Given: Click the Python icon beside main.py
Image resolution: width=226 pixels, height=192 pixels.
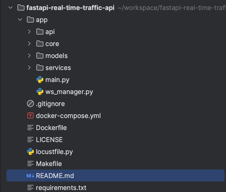Looking at the screenshot, I should pos(40,80).
